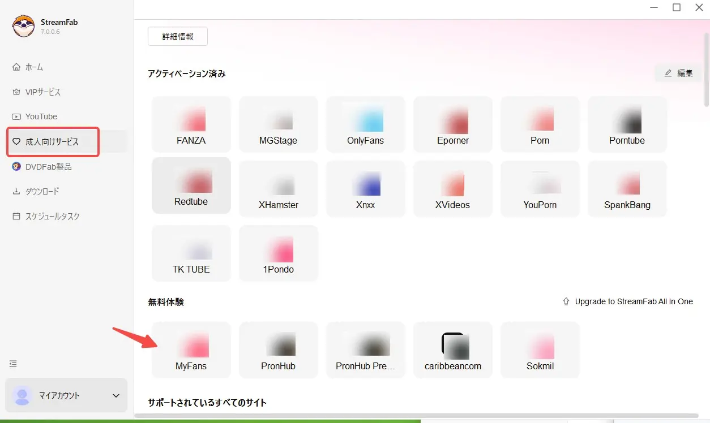
Task: Click the 無料体験 heading
Action: tap(166, 302)
